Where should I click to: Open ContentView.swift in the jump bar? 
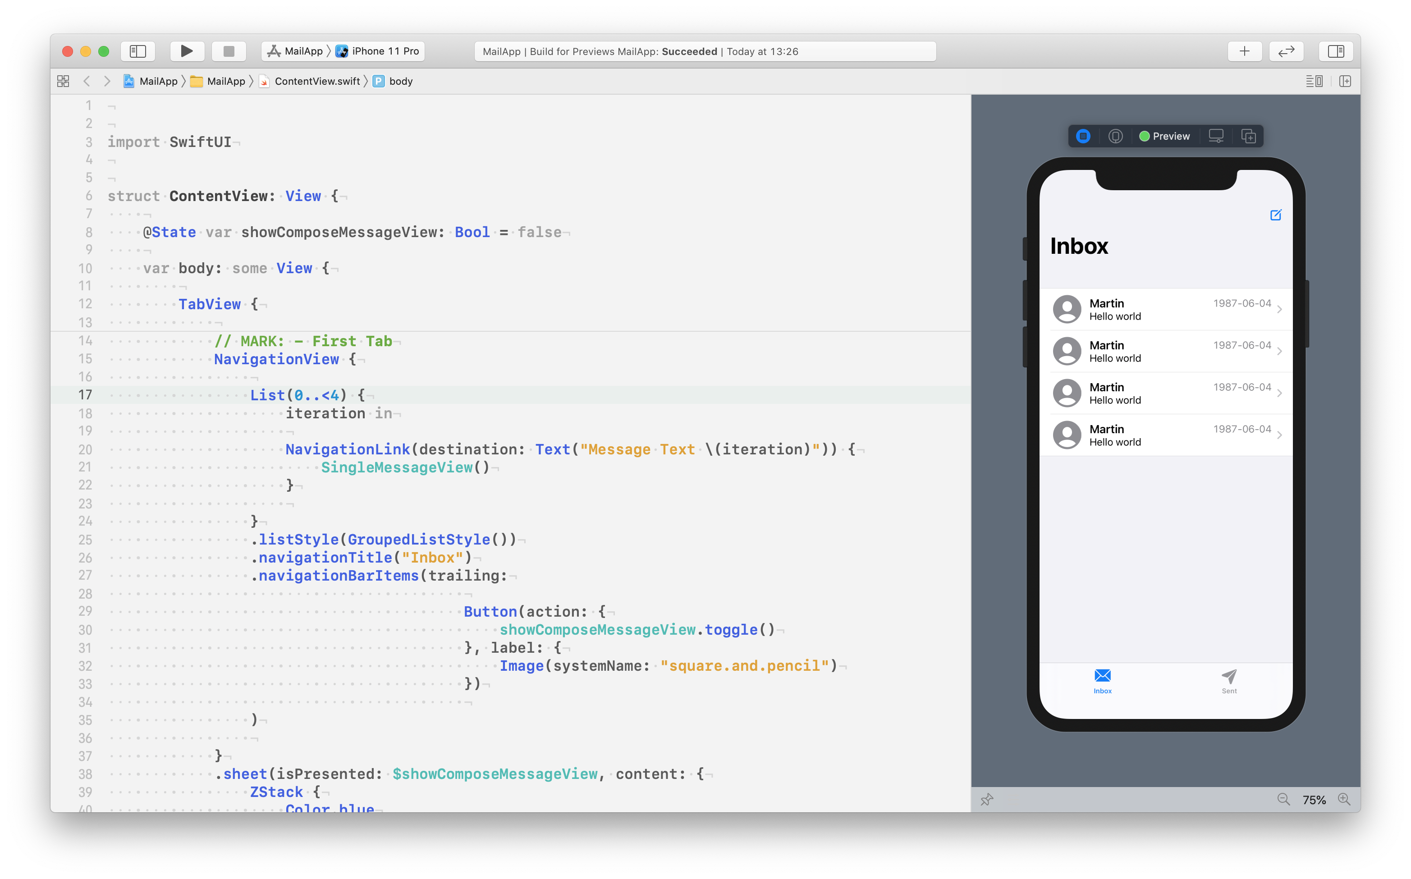click(x=317, y=82)
